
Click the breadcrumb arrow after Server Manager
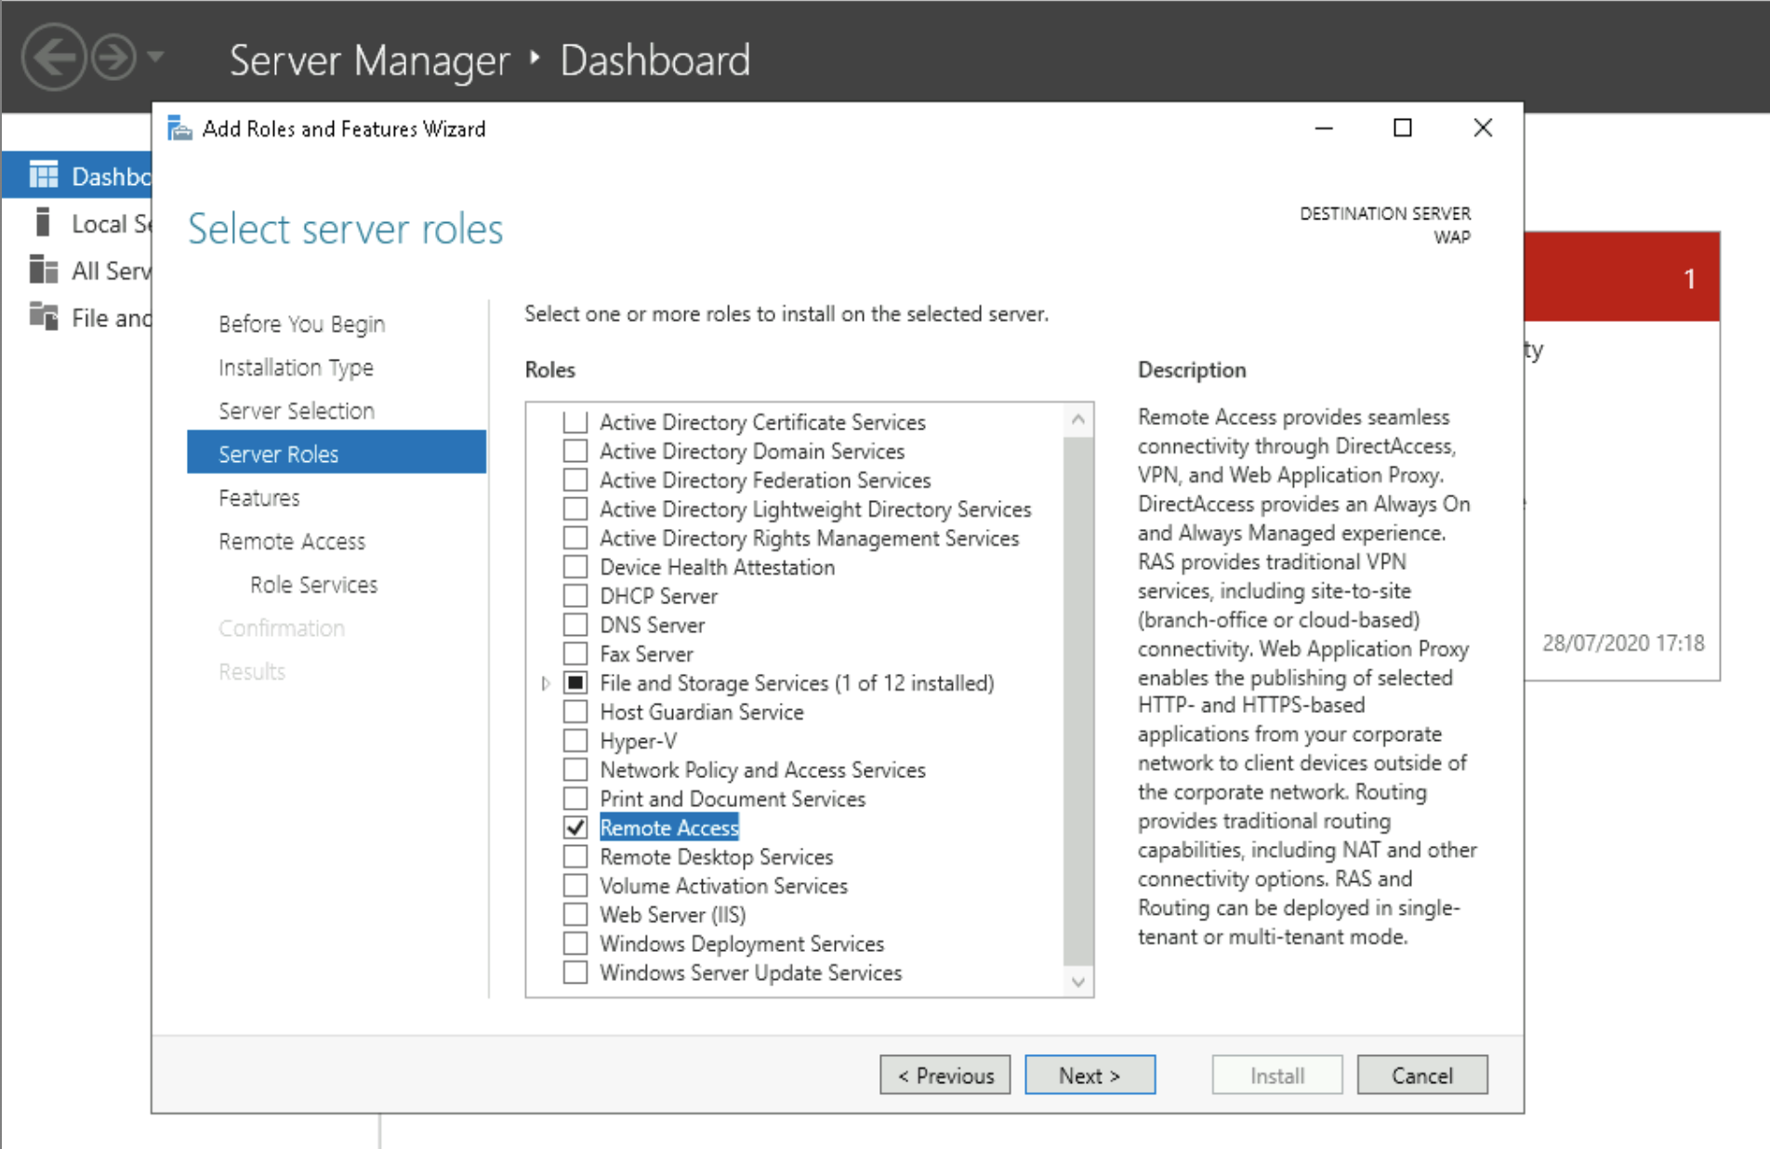535,59
